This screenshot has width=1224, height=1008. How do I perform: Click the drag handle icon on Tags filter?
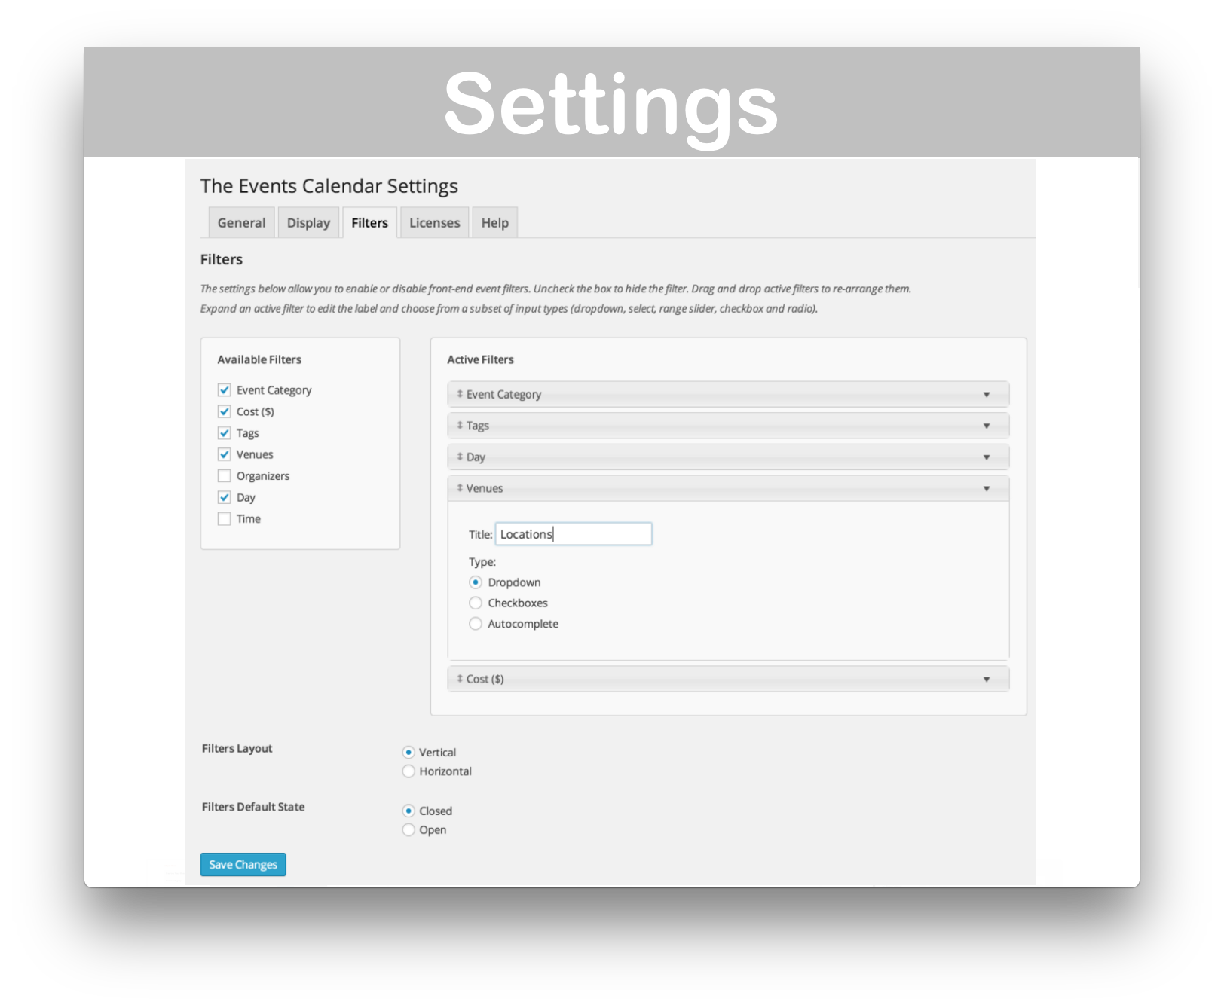tap(460, 426)
